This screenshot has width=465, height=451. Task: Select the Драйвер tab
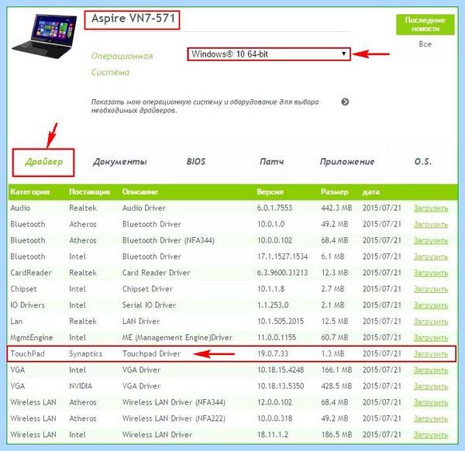tap(43, 162)
